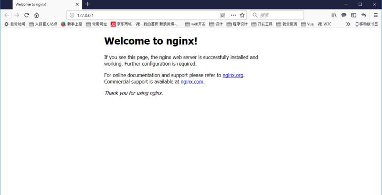This screenshot has width=382, height=195.
Task: Show more bookmarks with double chevron
Action: [x=349, y=24]
